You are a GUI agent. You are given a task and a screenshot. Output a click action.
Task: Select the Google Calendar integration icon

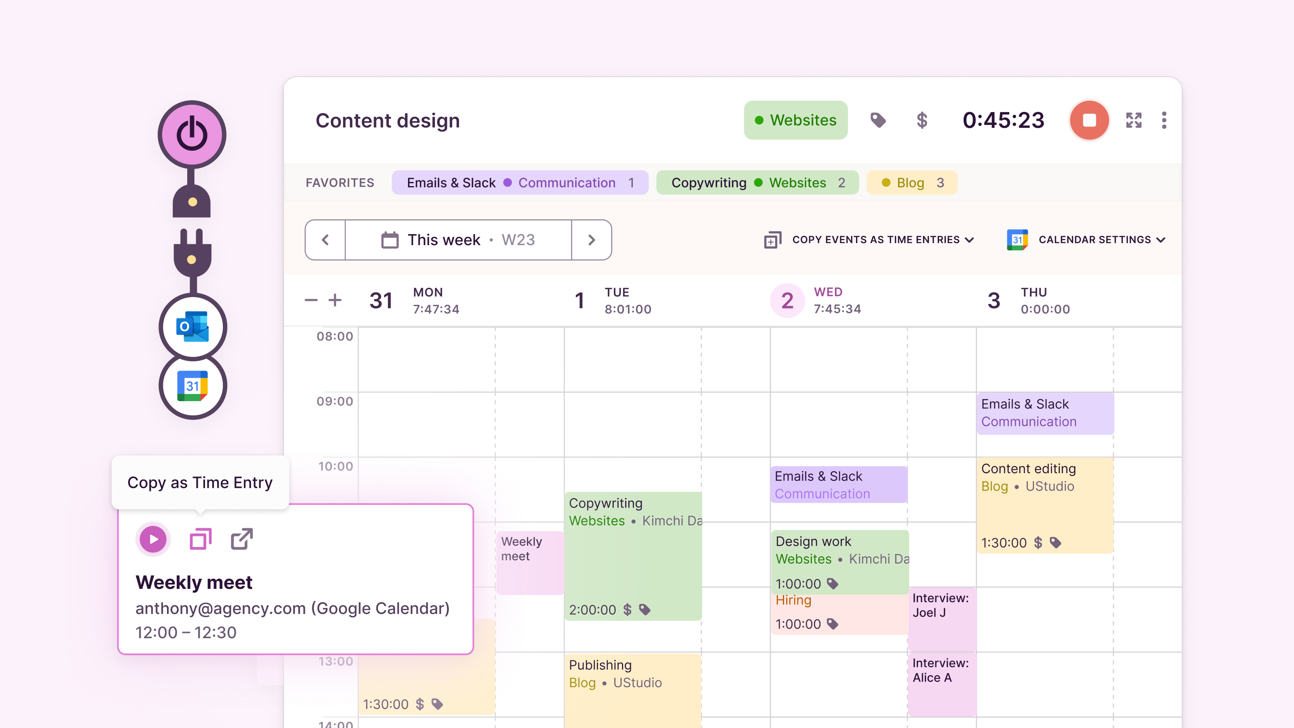pyautogui.click(x=192, y=386)
